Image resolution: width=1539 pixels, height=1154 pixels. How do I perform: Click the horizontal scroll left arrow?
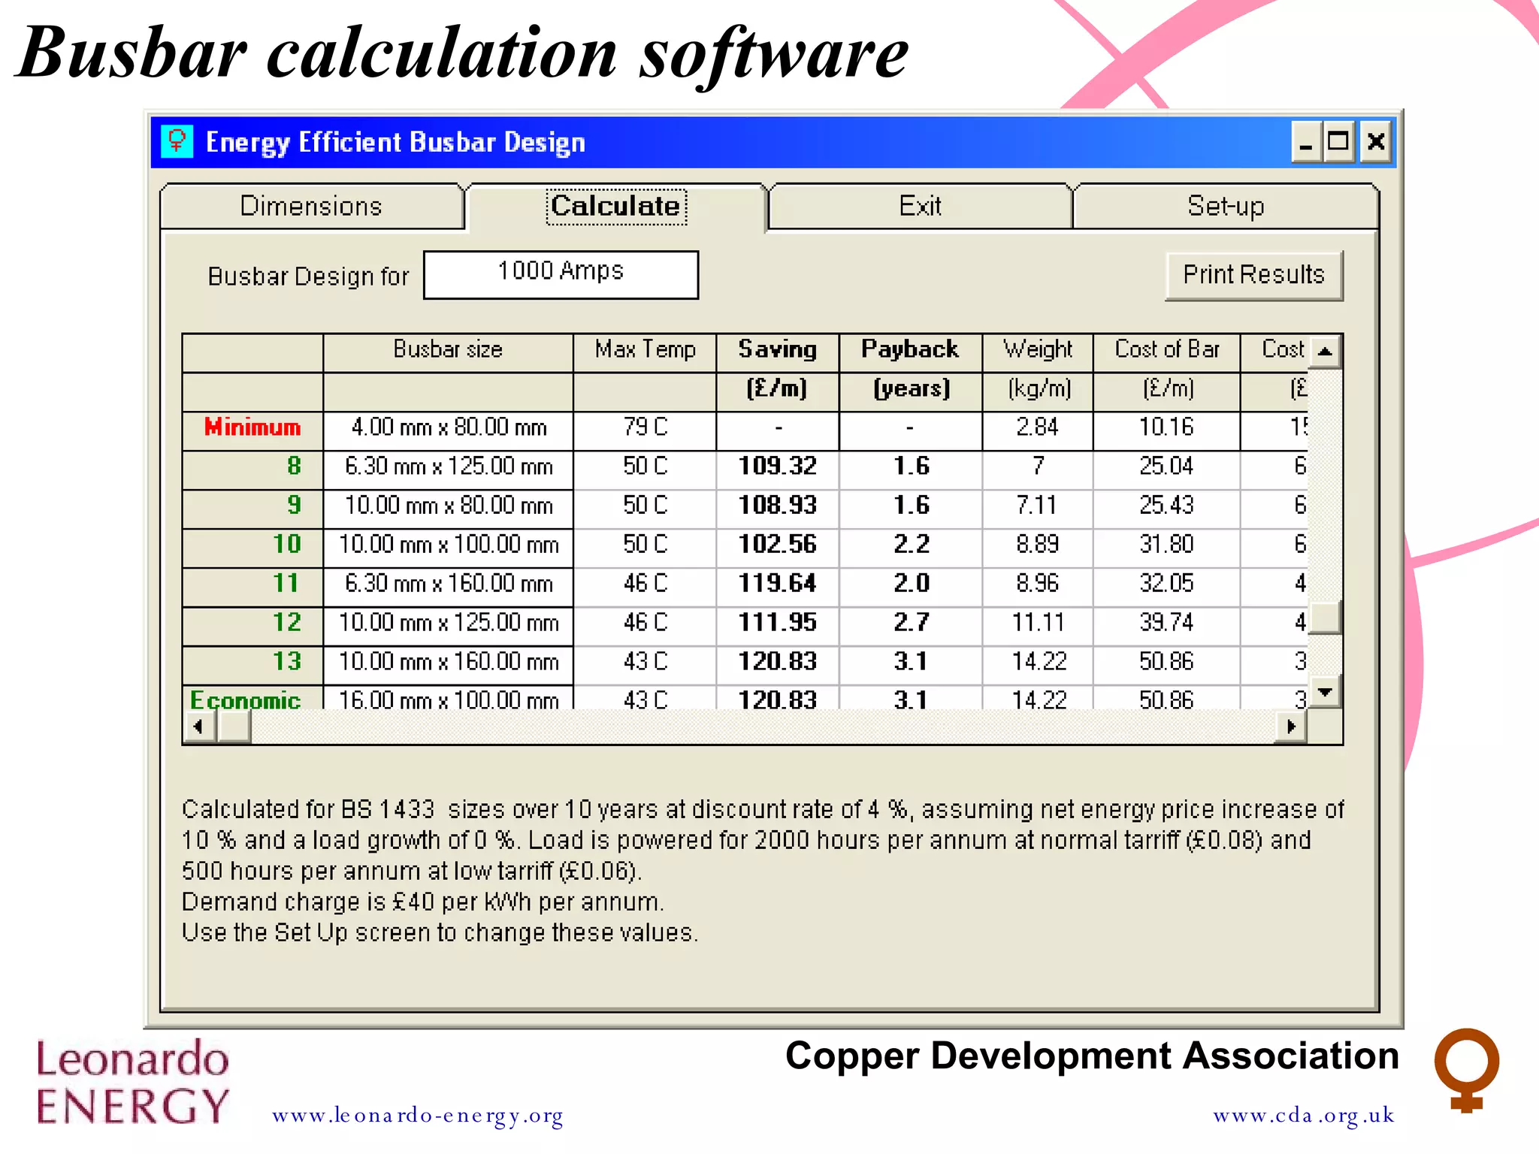coord(198,727)
